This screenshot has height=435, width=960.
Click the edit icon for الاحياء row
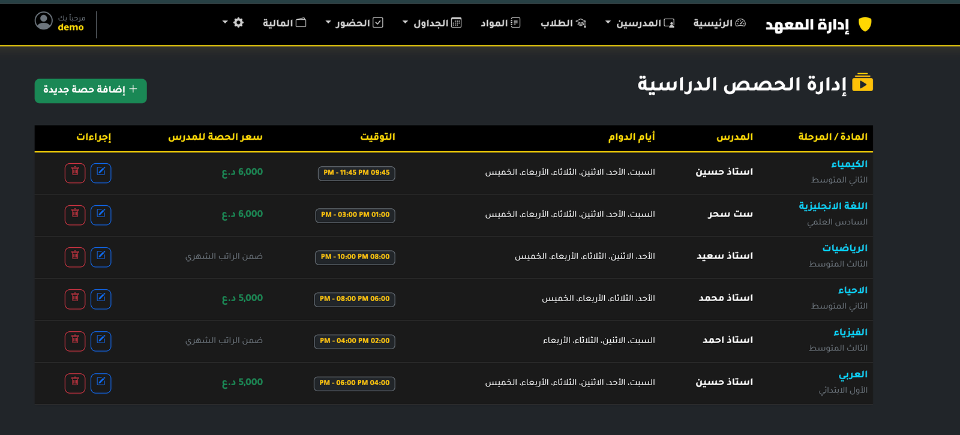click(x=101, y=299)
